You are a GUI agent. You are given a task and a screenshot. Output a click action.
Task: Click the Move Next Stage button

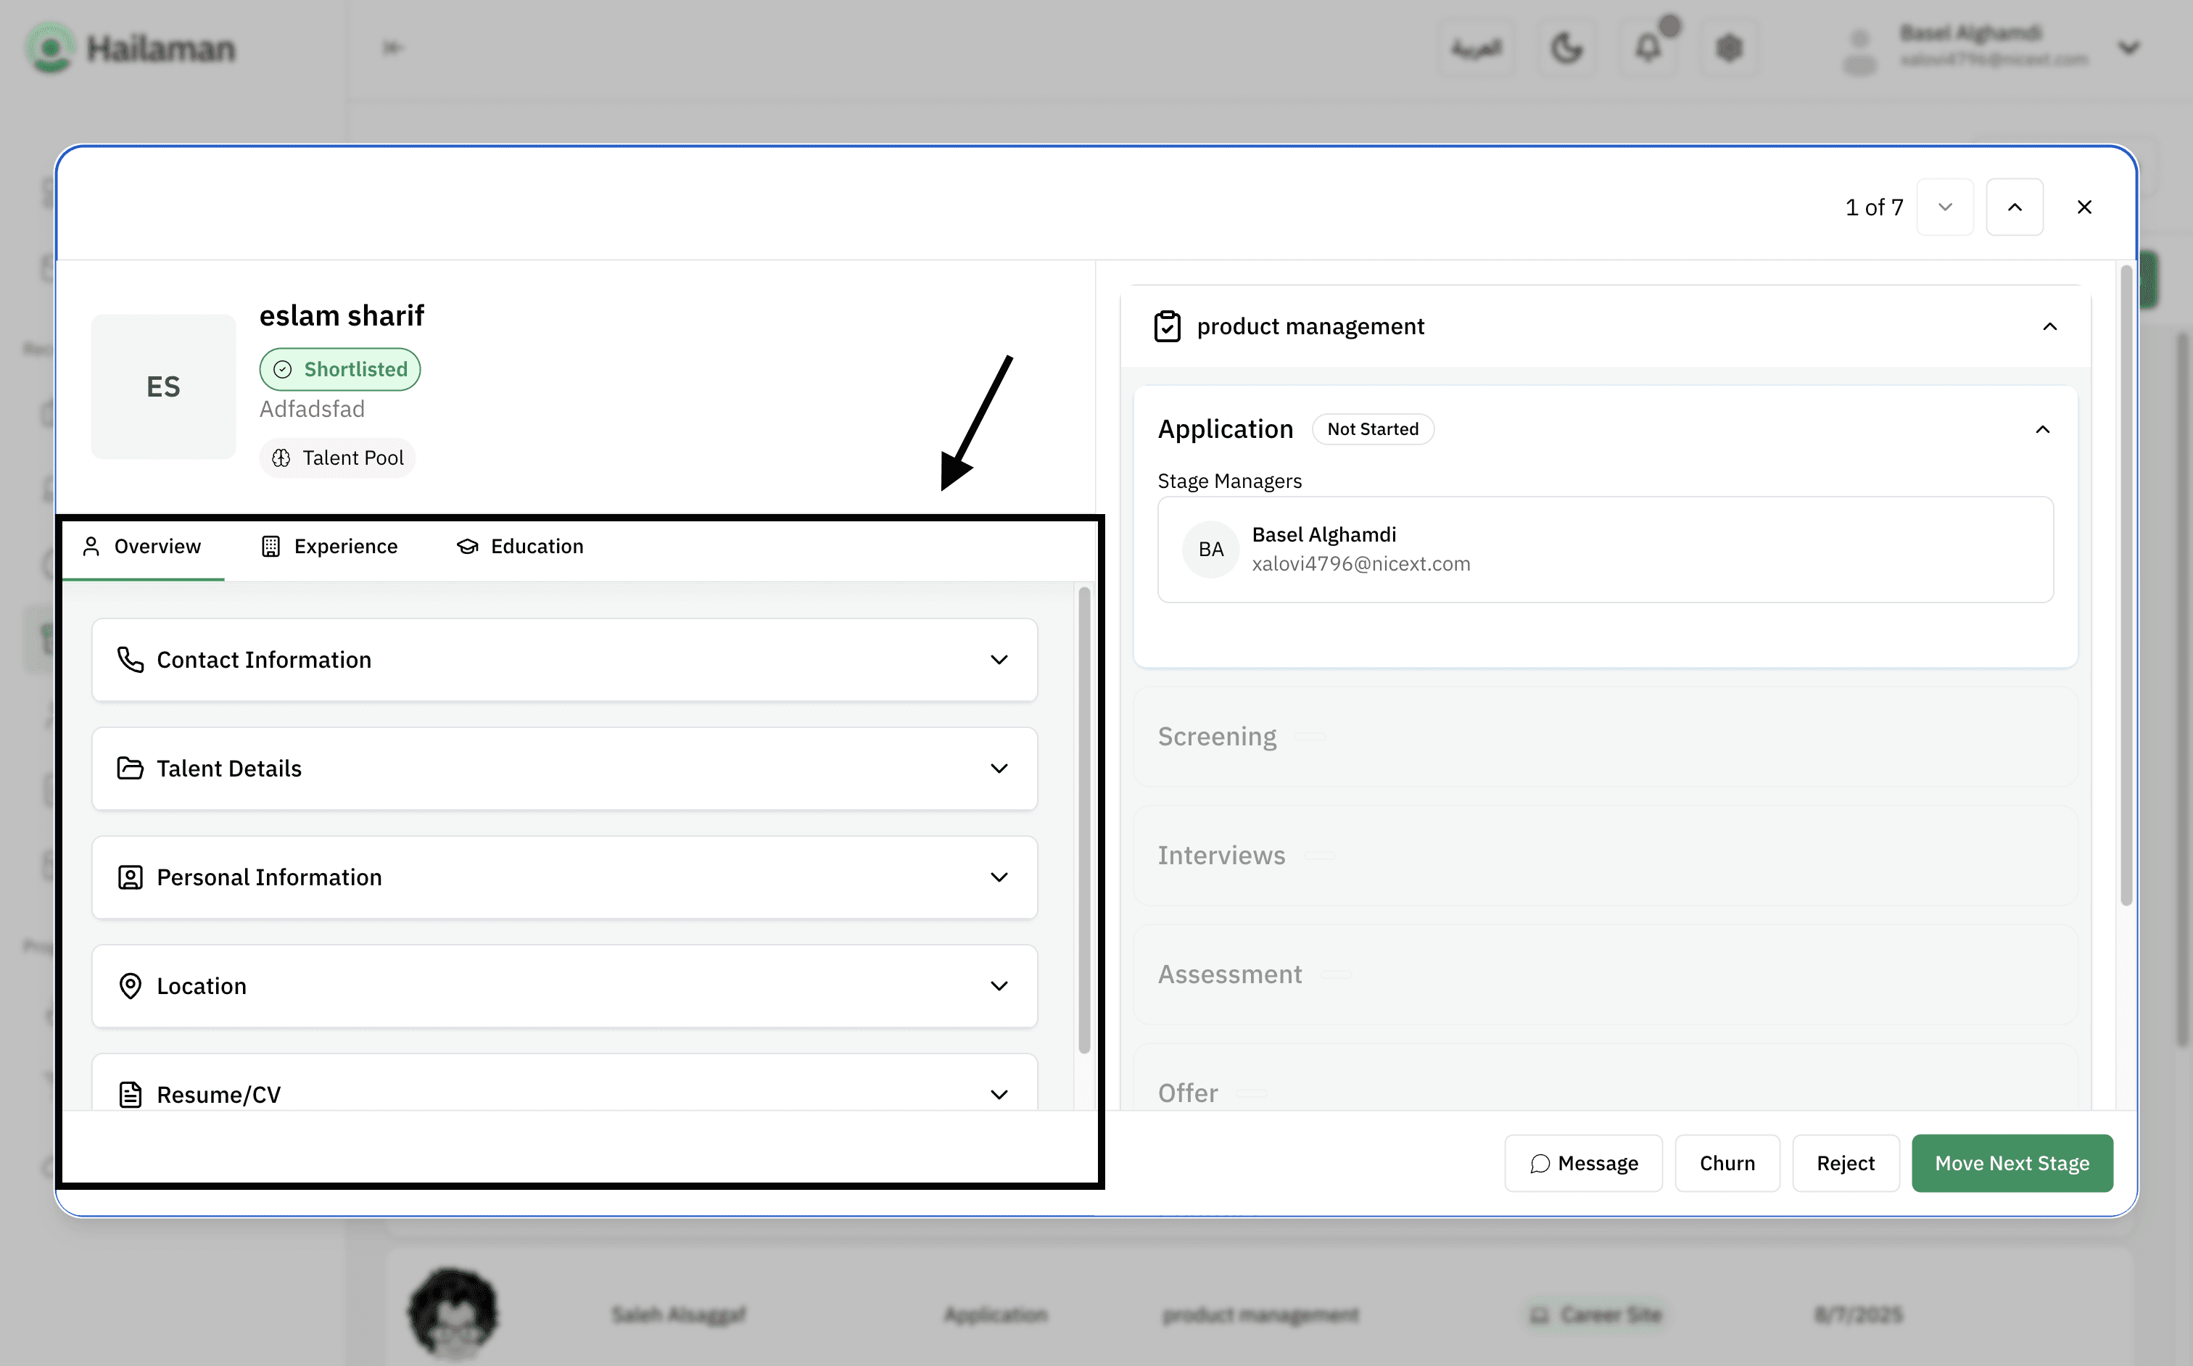click(x=2012, y=1163)
